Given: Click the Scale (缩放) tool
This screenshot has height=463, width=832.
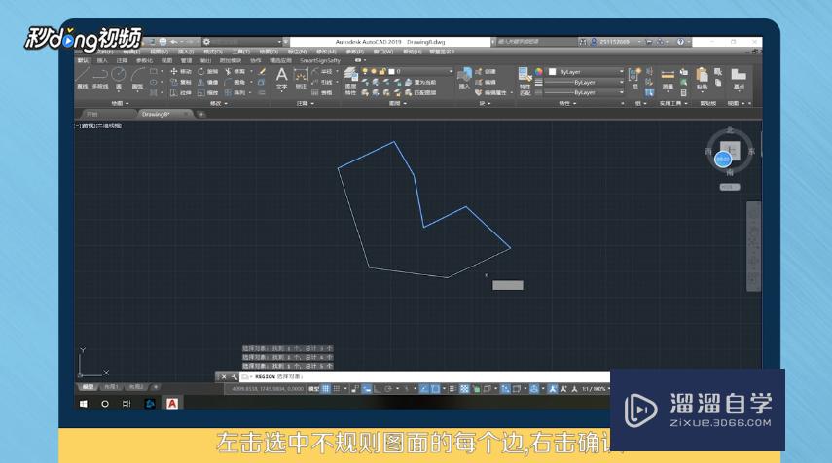Looking at the screenshot, I should 207,92.
